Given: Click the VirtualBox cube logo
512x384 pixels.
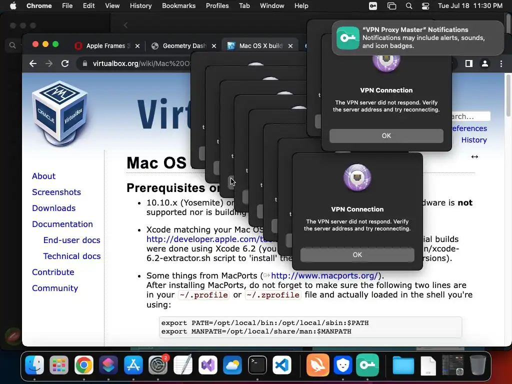Looking at the screenshot, I should [x=60, y=112].
